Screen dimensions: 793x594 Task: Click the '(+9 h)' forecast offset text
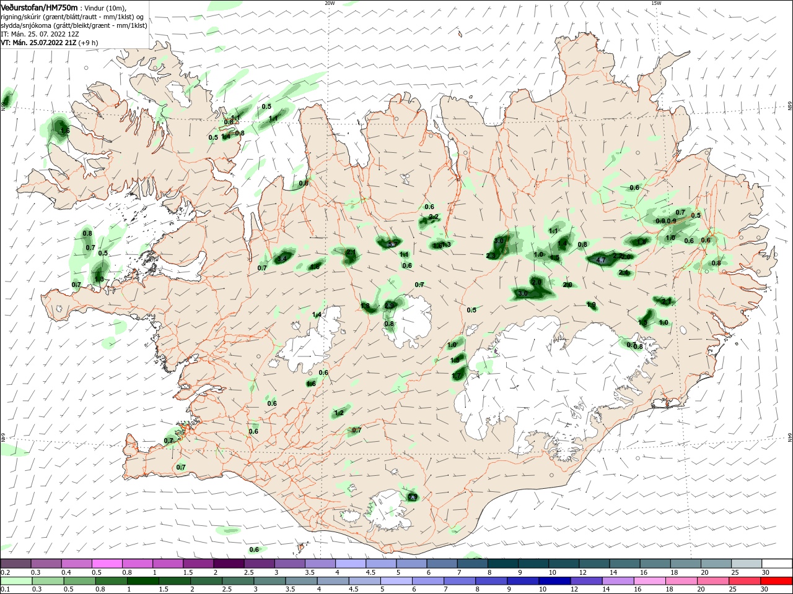click(89, 43)
